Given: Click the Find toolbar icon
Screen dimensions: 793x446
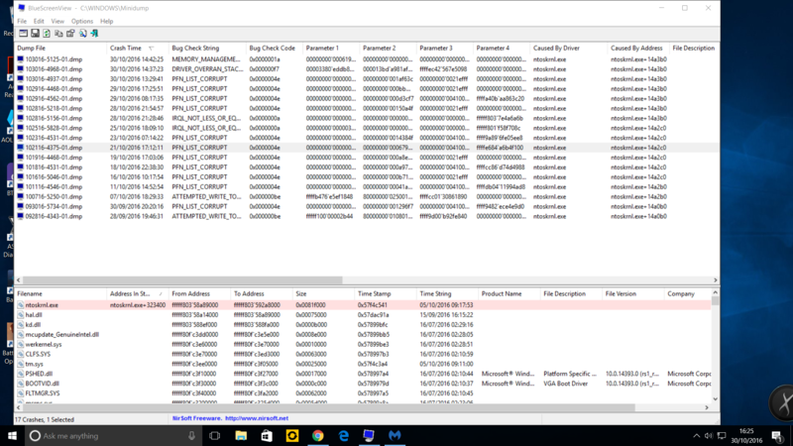Looking at the screenshot, I should click(x=82, y=34).
